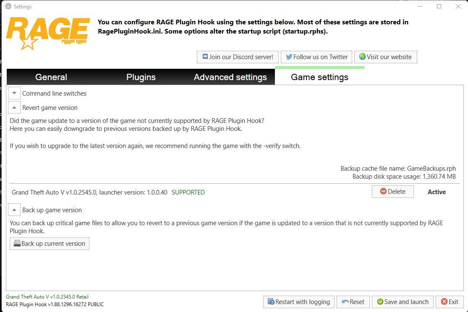Click Grand Theft Auto V Retail status text
Screen dimensions: 468x312
point(47,297)
